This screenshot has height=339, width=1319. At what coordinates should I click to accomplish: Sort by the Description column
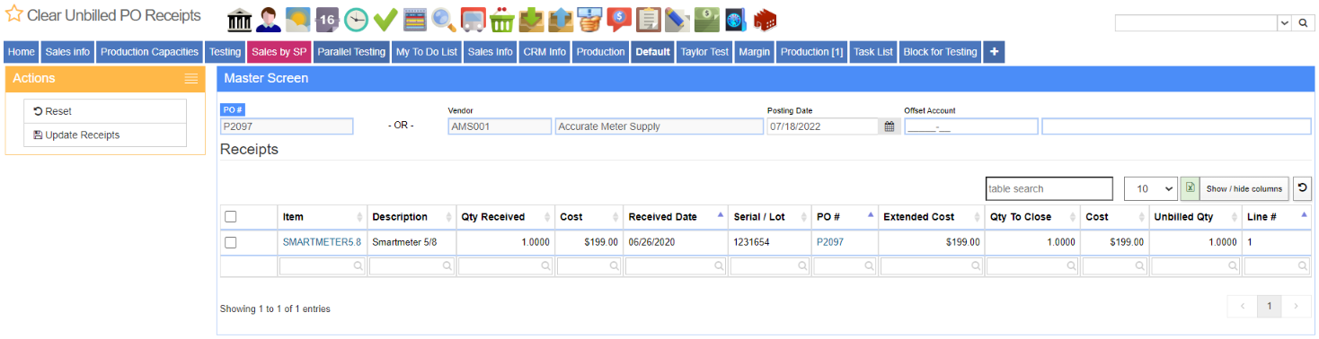(x=412, y=217)
